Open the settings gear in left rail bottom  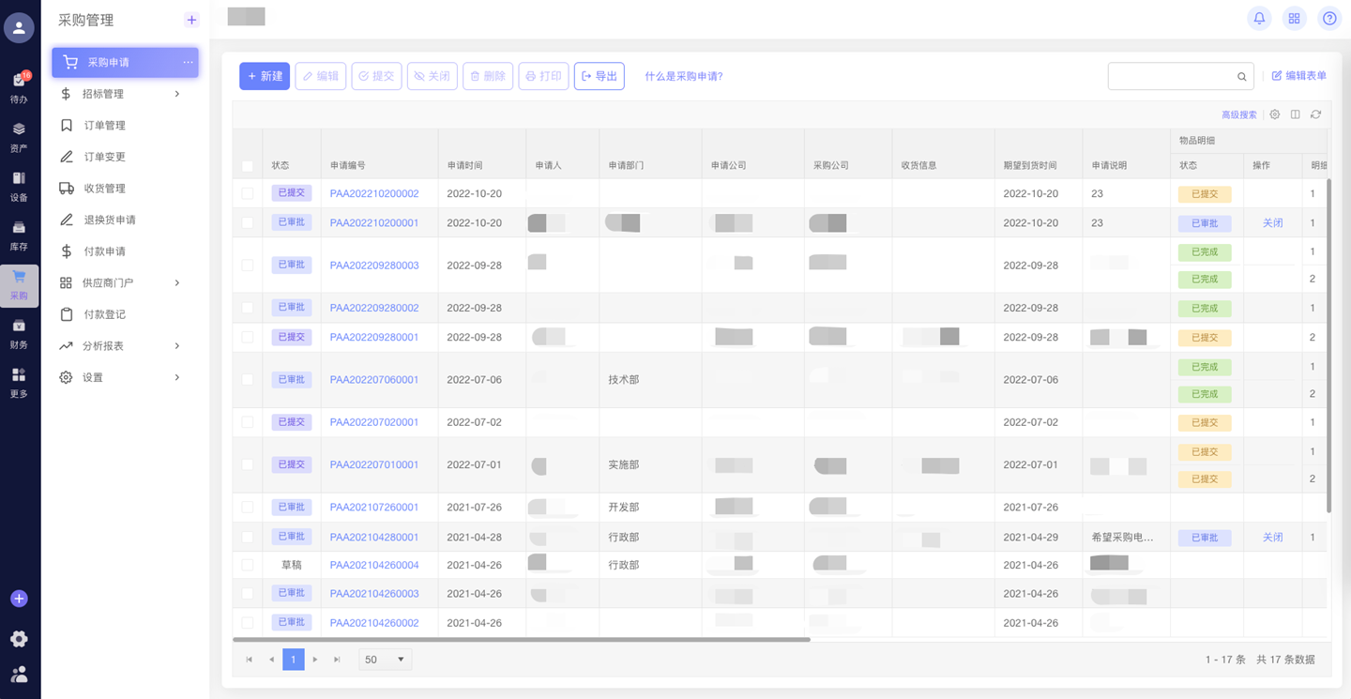(19, 639)
